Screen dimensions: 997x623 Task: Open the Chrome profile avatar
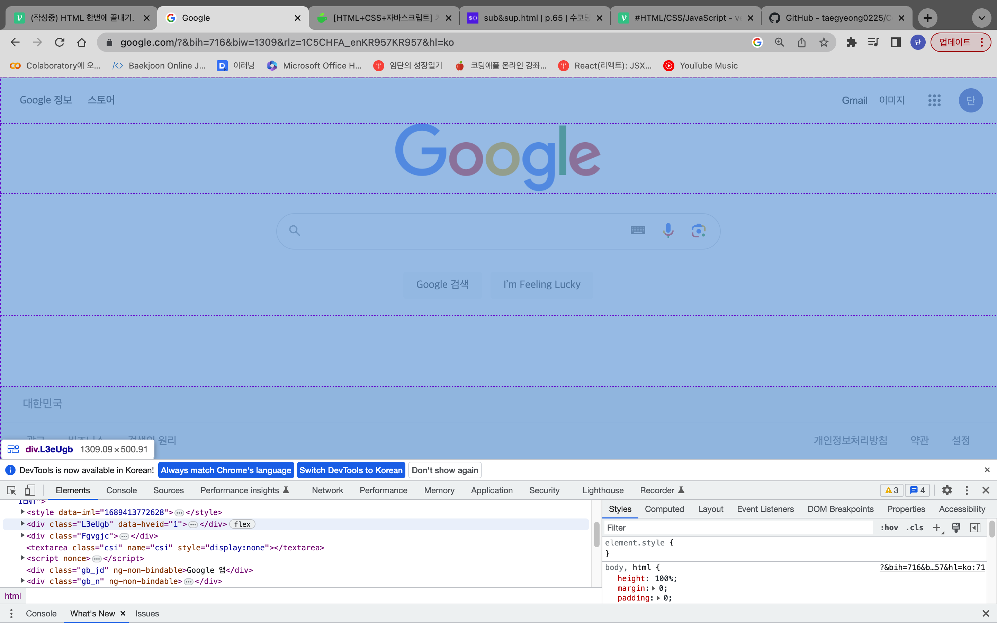click(917, 42)
